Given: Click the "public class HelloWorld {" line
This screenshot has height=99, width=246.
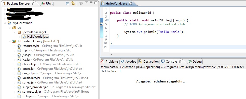Looking at the screenshot, I should point(132,13).
